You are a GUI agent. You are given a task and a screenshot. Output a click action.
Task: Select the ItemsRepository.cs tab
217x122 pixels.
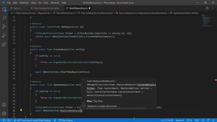(x=78, y=8)
